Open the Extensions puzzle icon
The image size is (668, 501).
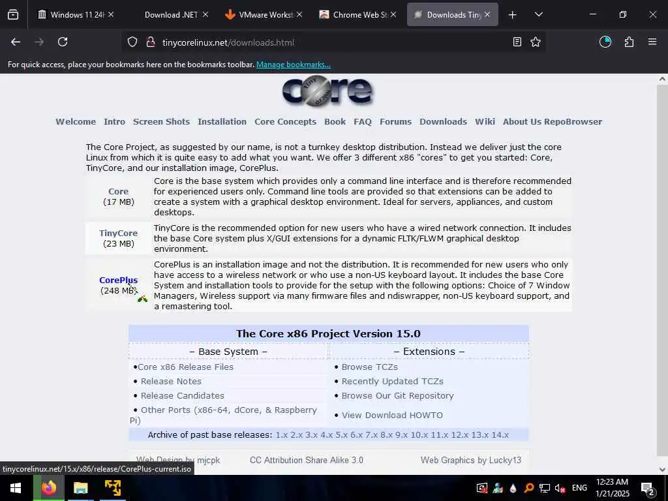point(629,42)
